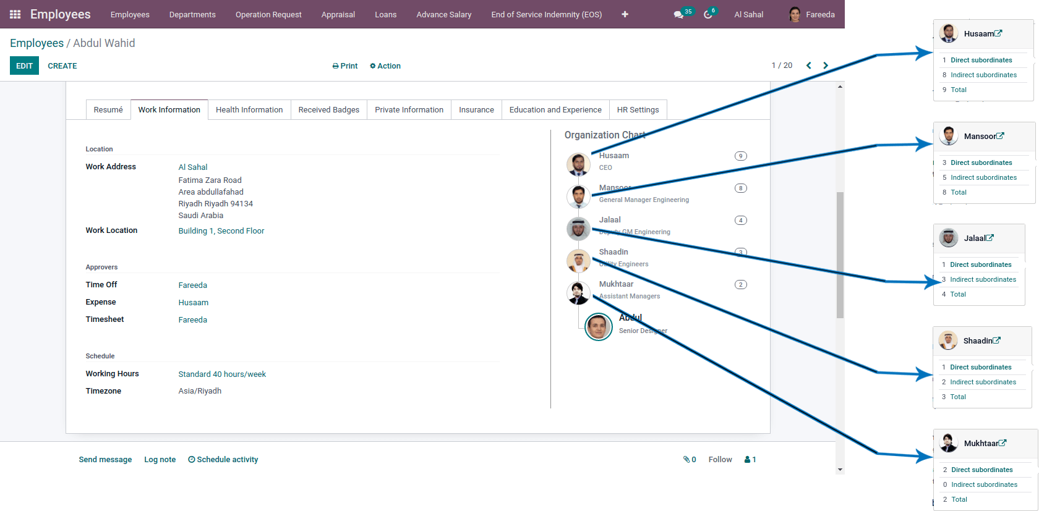
Task: Switch to the Private Information tab
Action: click(x=409, y=109)
